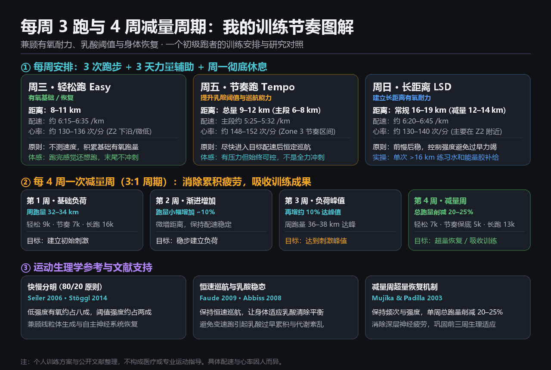Select the orange tag "提升乳酸阈值与巡航能力"
This screenshot has width=551, height=370.
(236, 98)
